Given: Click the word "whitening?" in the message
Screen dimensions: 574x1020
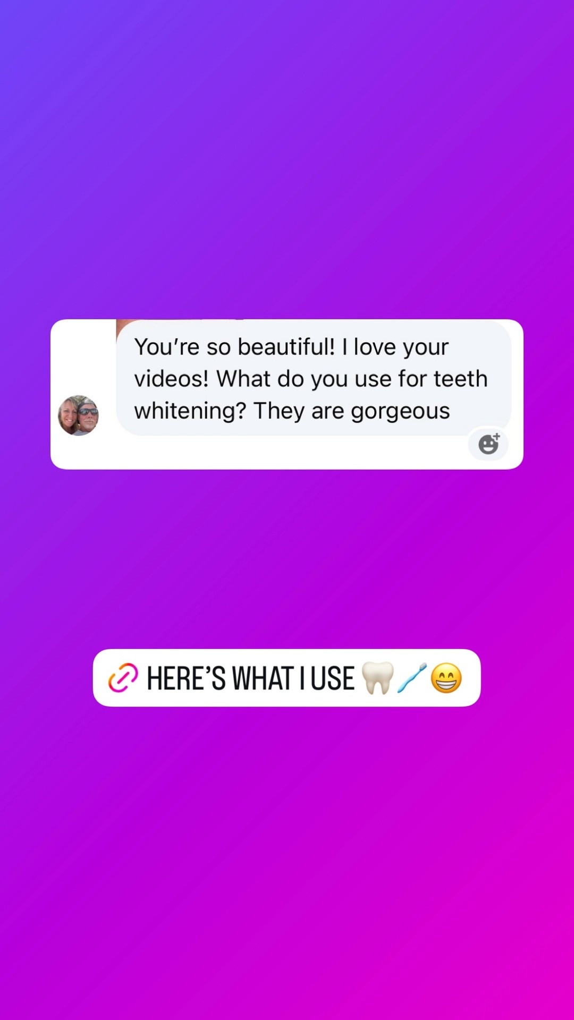Looking at the screenshot, I should 190,411.
